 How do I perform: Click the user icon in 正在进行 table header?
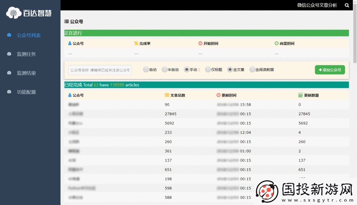pyautogui.click(x=70, y=43)
